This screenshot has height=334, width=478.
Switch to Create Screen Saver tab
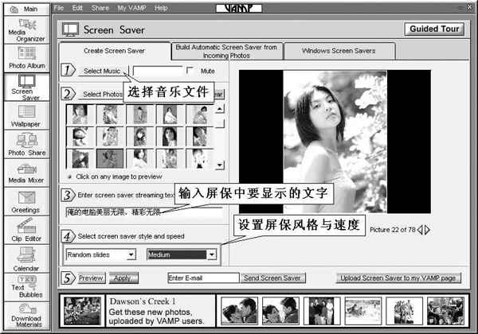tap(114, 51)
